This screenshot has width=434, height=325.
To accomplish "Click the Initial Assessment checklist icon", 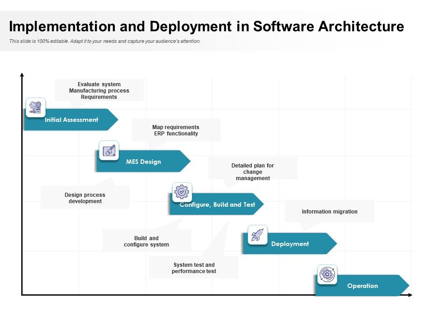I will [x=36, y=107].
